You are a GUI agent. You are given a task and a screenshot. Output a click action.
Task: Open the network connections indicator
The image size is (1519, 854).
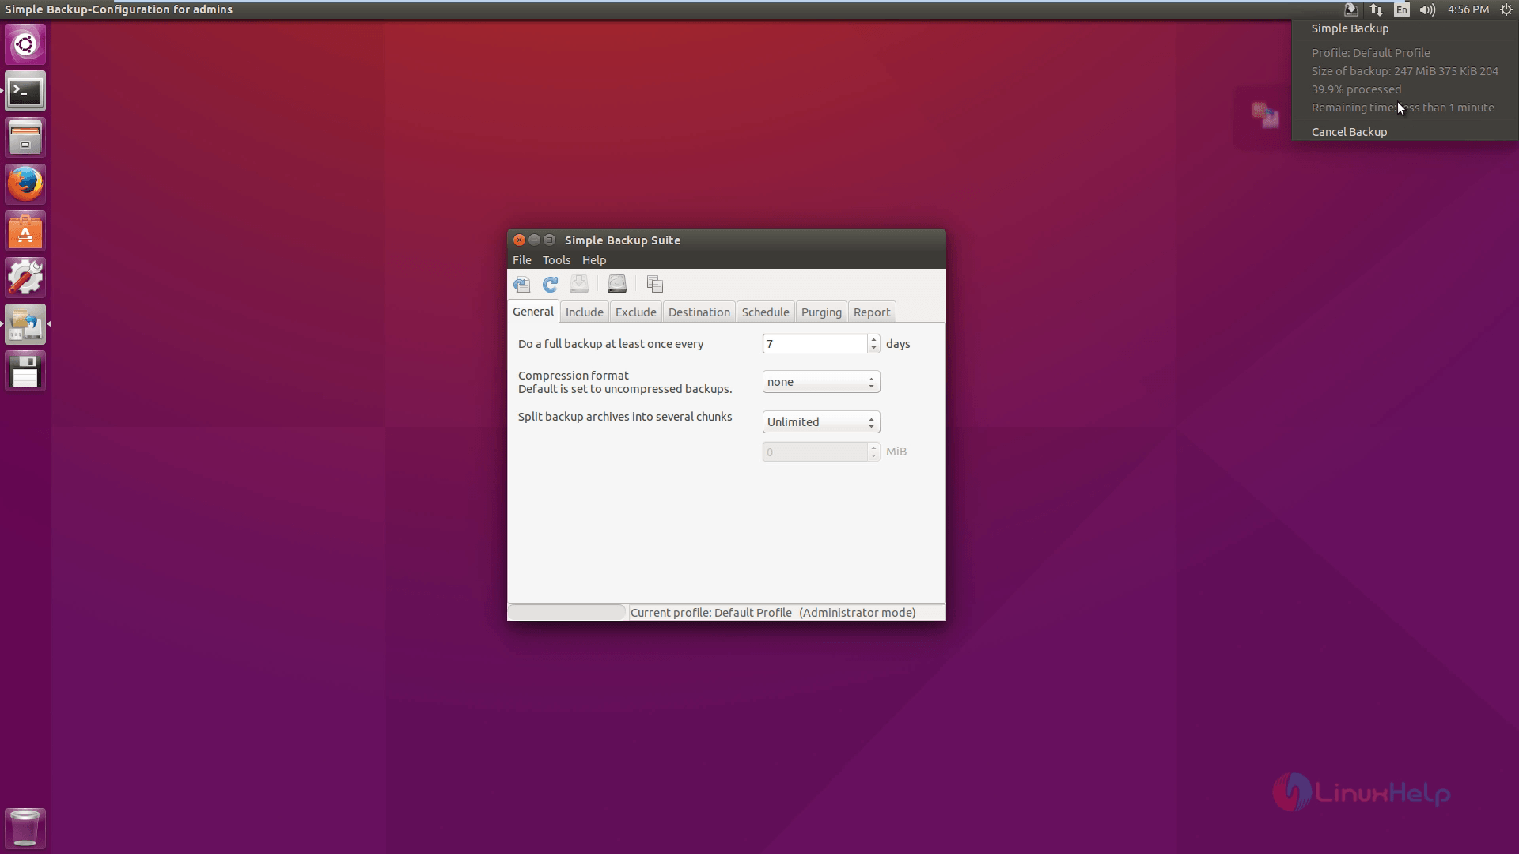pyautogui.click(x=1377, y=9)
